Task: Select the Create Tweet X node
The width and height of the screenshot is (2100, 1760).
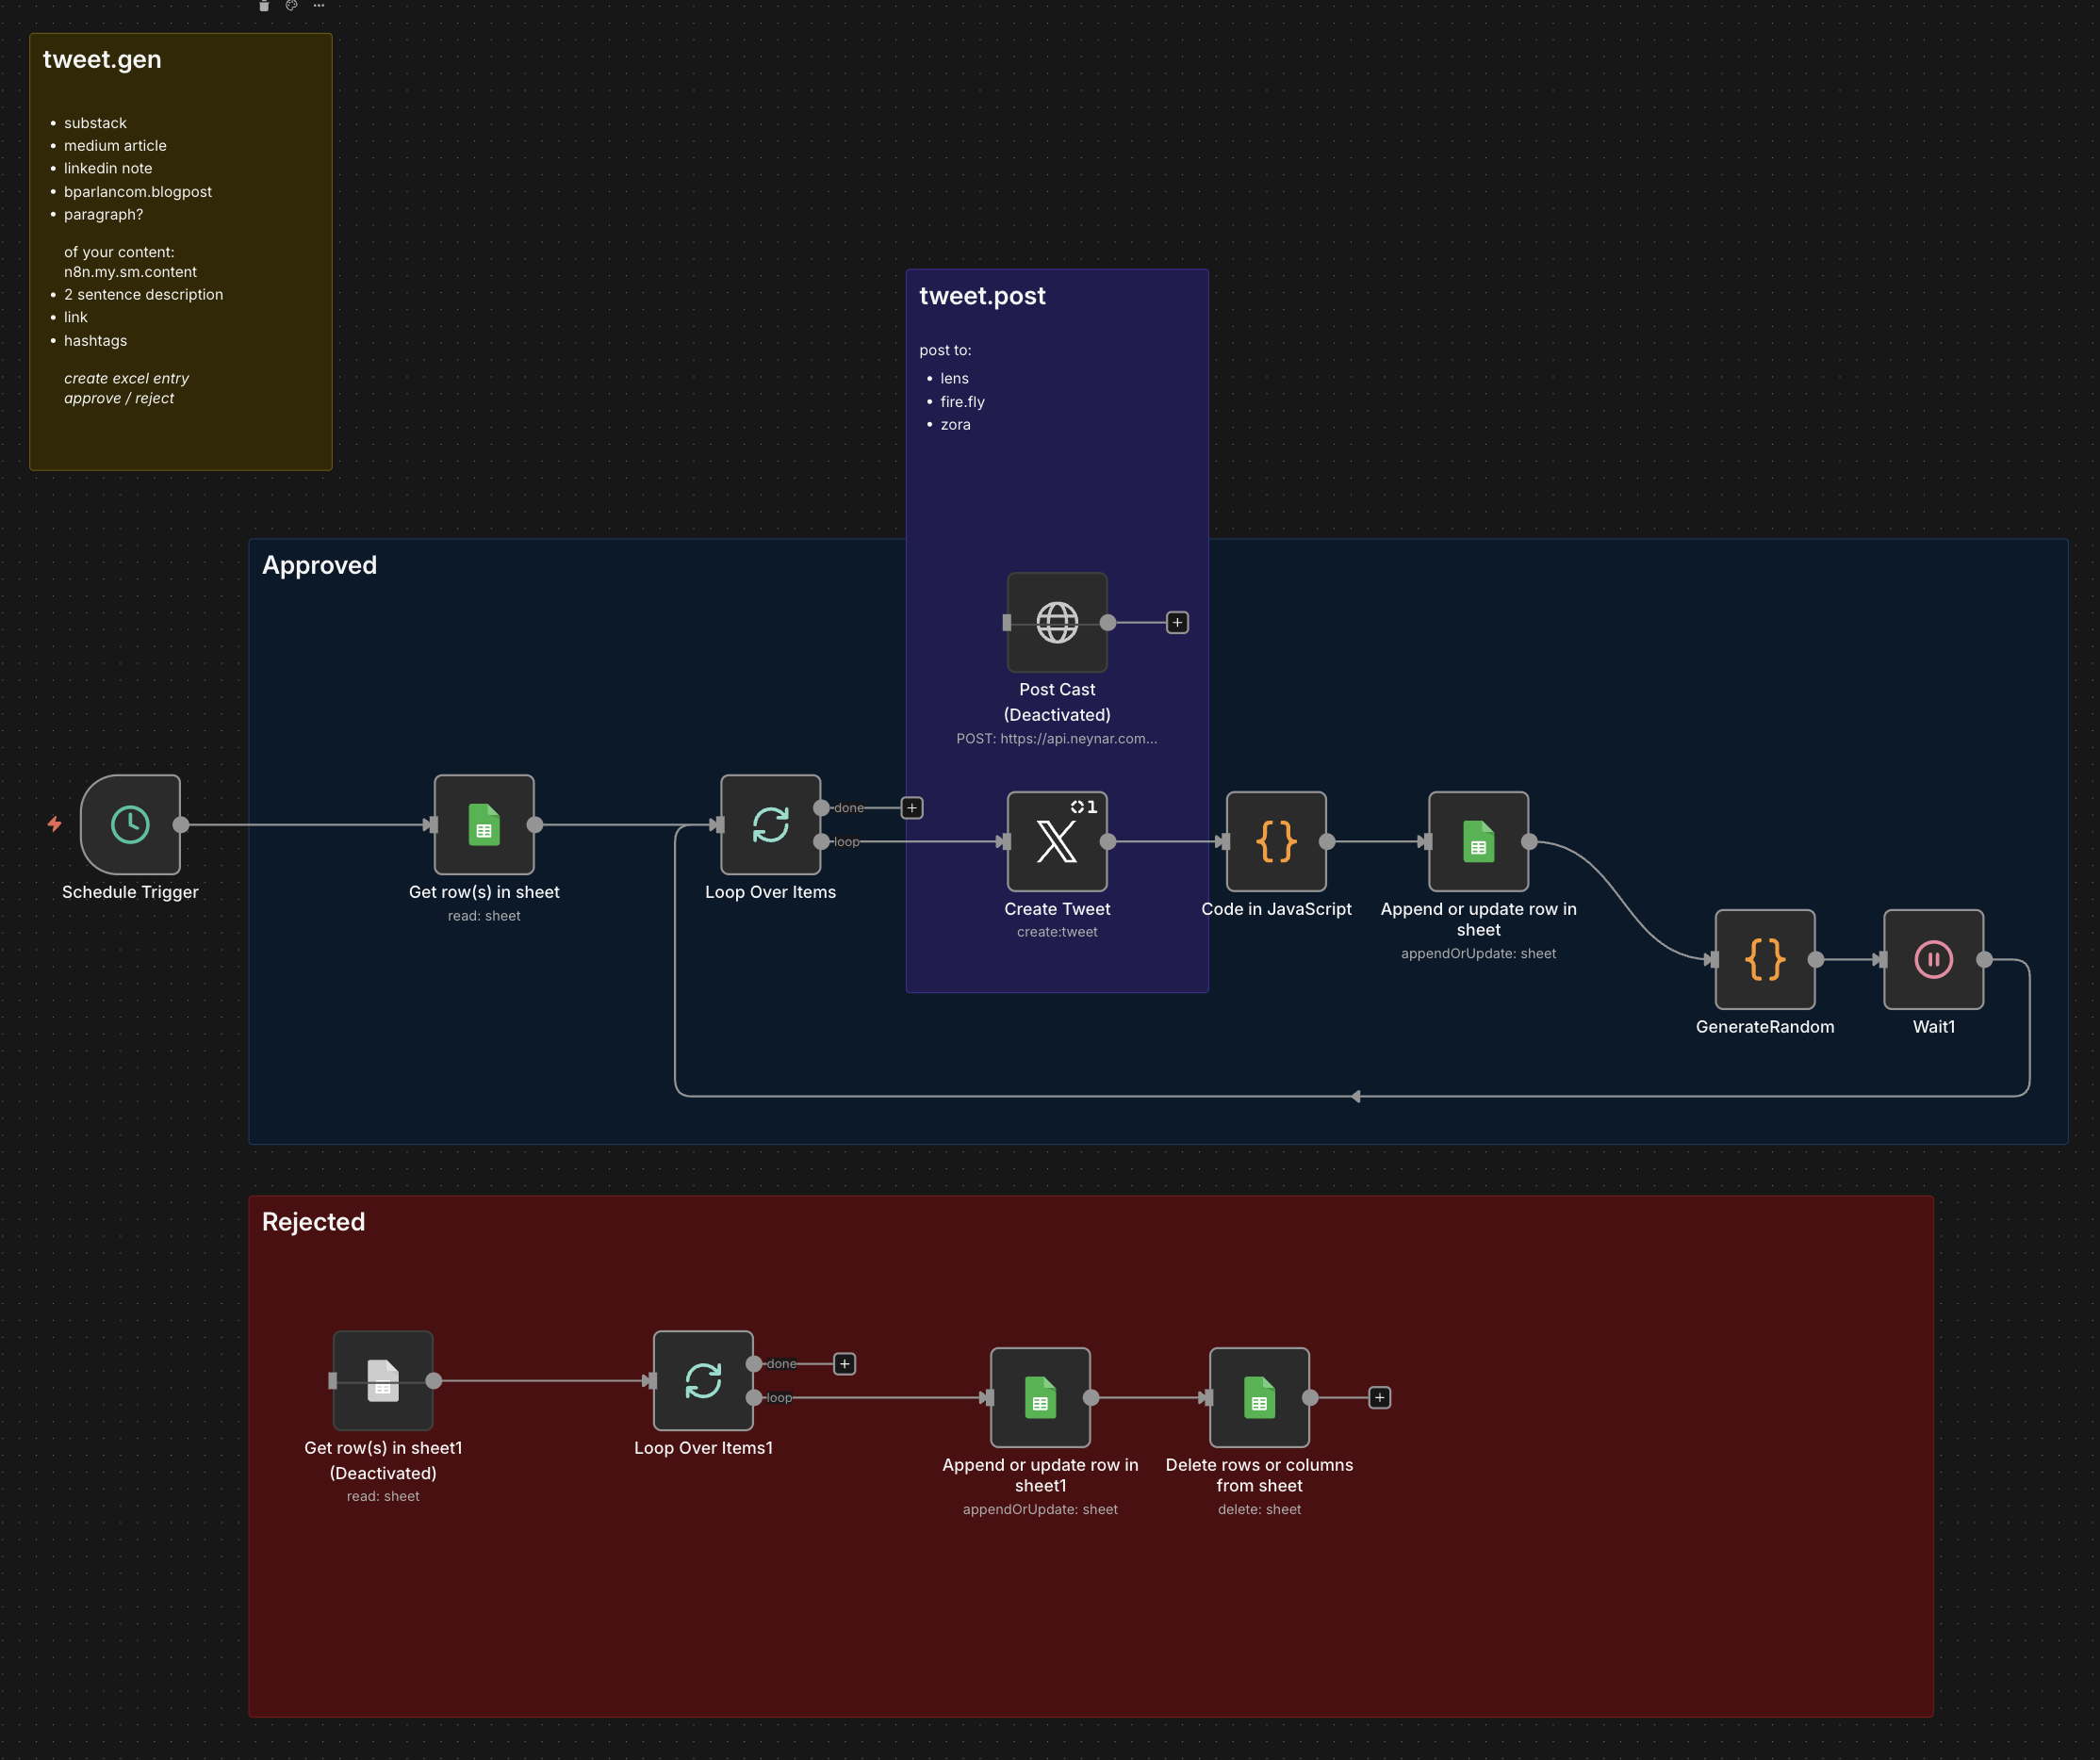Action: tap(1057, 841)
